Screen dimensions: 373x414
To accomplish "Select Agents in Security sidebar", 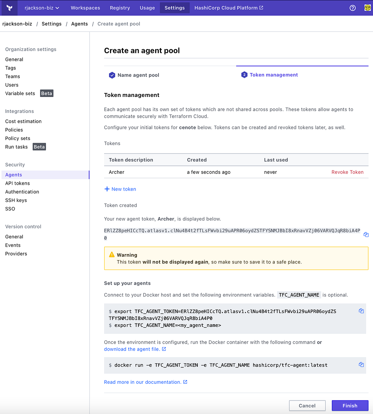I will coord(46,175).
